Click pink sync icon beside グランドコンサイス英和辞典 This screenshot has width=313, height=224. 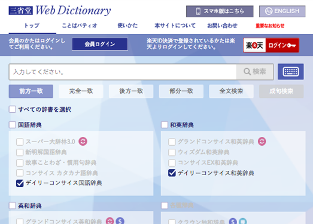coord(110,221)
